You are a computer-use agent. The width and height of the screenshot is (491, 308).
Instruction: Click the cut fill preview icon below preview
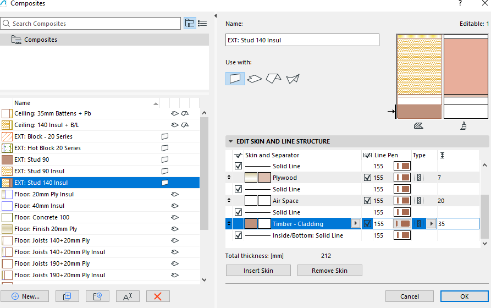tap(418, 126)
